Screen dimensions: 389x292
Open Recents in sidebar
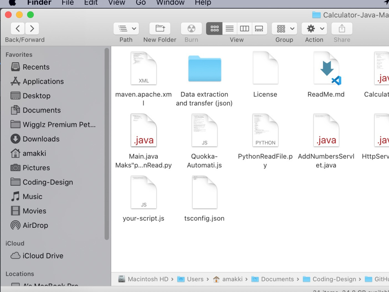point(30,67)
